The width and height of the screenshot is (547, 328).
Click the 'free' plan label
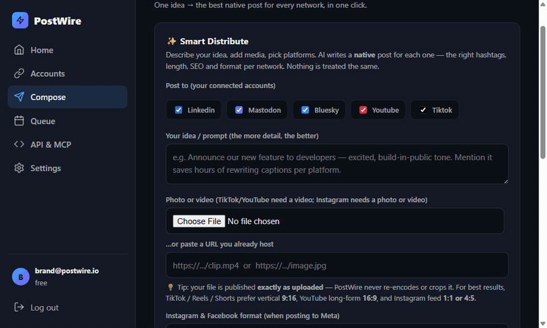click(x=41, y=283)
